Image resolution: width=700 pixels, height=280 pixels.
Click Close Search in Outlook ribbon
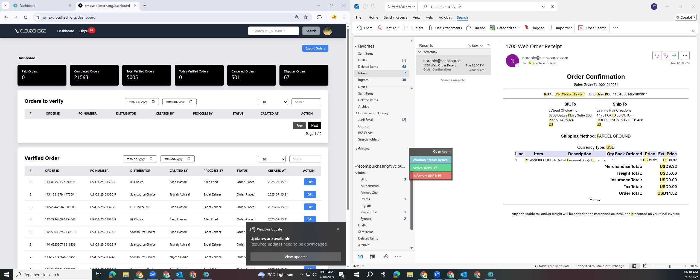(592, 28)
